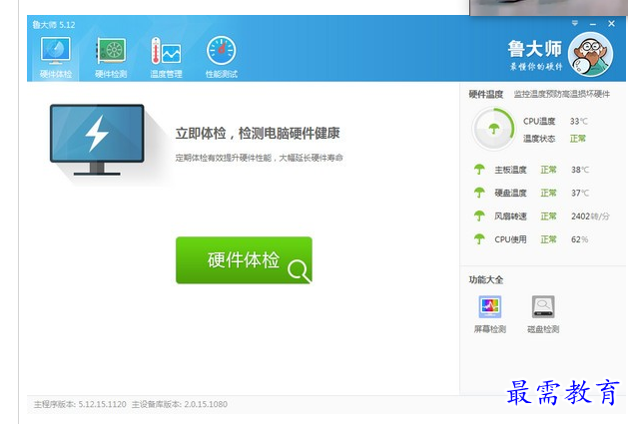Open the title bar dropdown menu icon
The image size is (628, 424).
click(x=575, y=23)
